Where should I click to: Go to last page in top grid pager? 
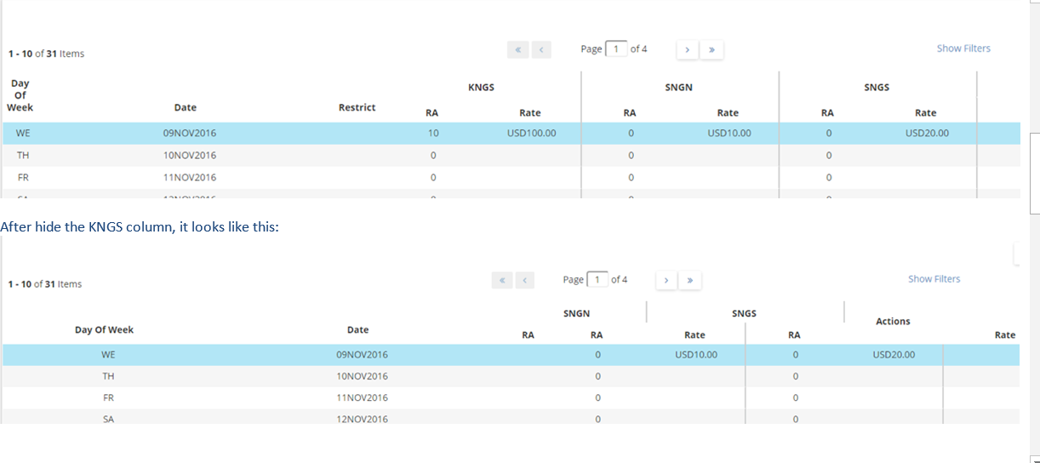[x=711, y=50]
